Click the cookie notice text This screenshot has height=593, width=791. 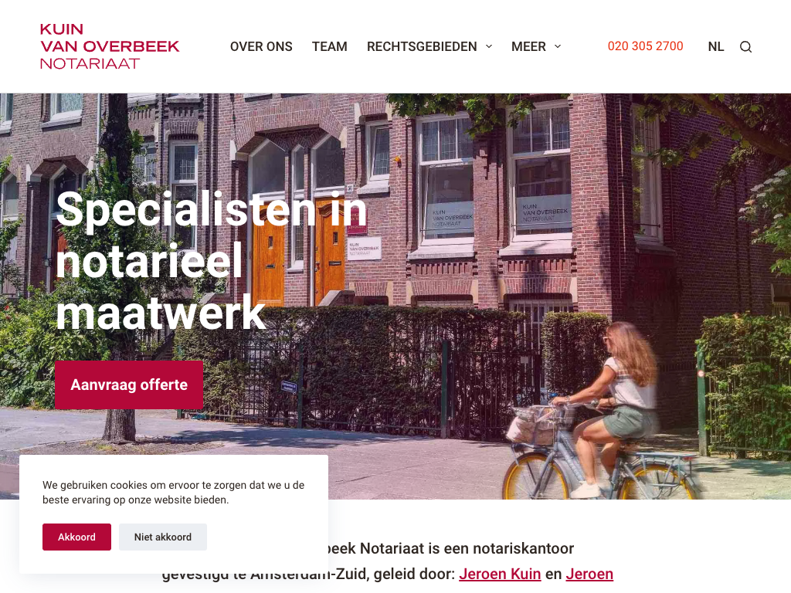pos(174,492)
